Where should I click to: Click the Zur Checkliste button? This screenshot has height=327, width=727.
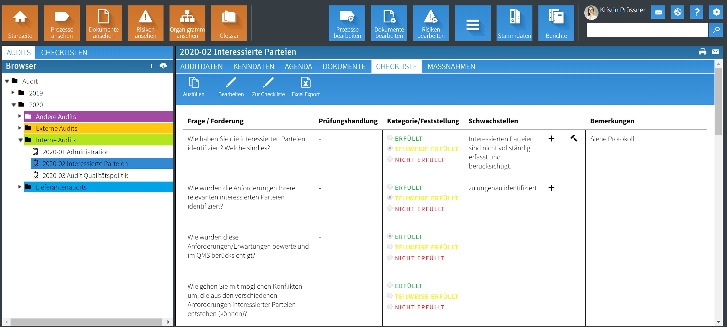(x=268, y=86)
